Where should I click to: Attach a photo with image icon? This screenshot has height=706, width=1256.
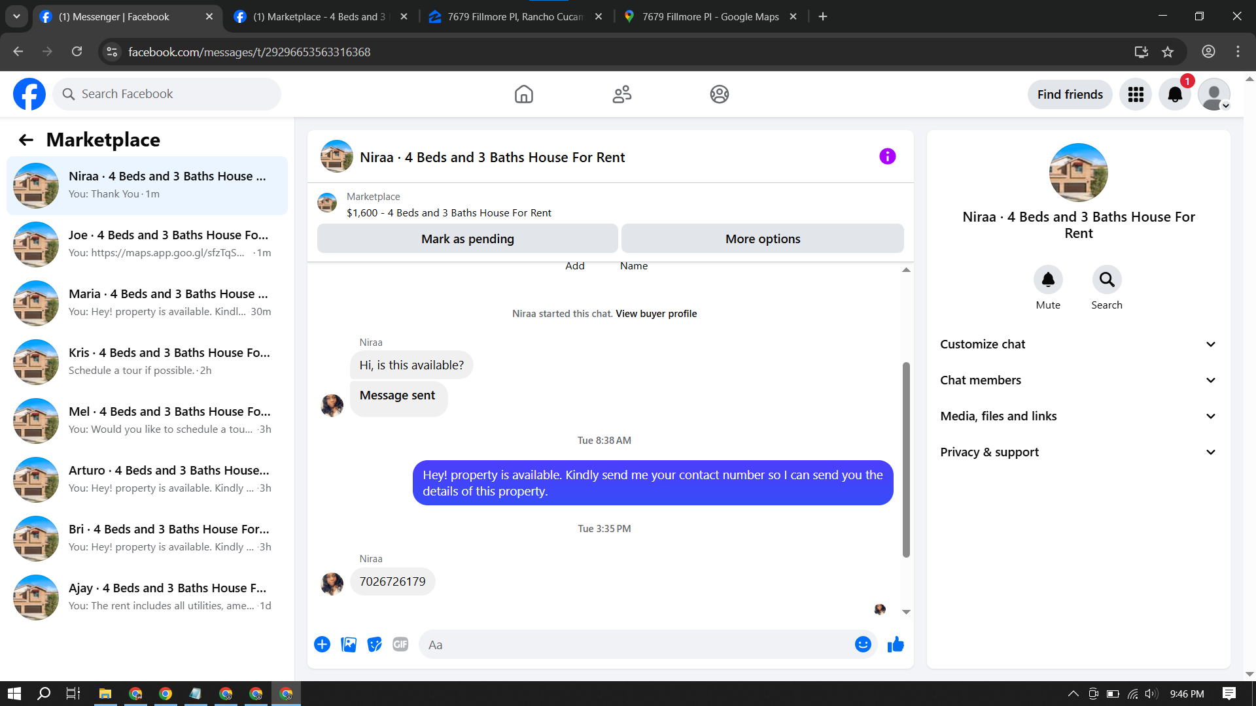tap(349, 645)
